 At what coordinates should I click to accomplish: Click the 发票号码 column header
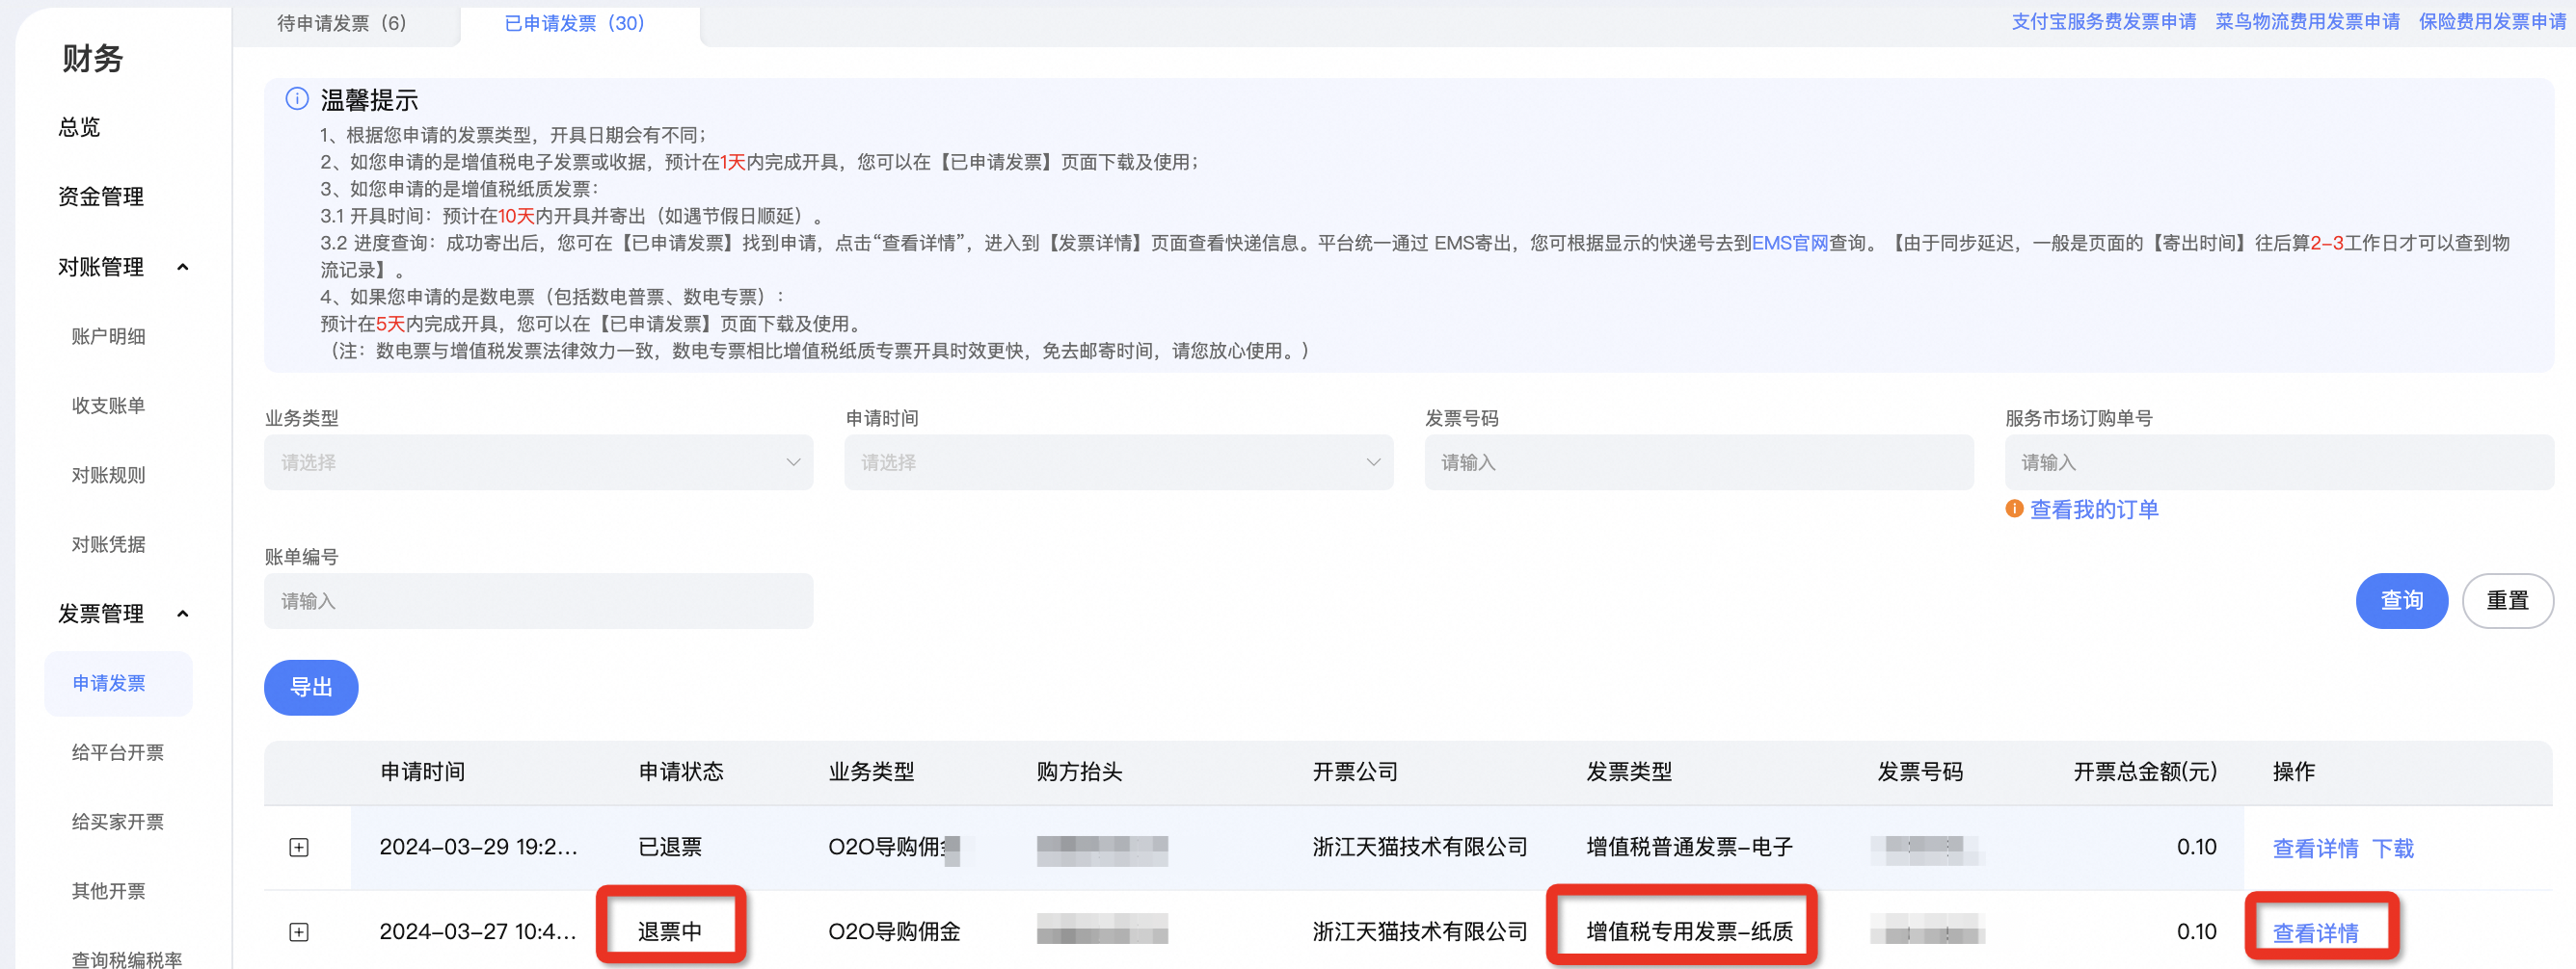point(1920,772)
